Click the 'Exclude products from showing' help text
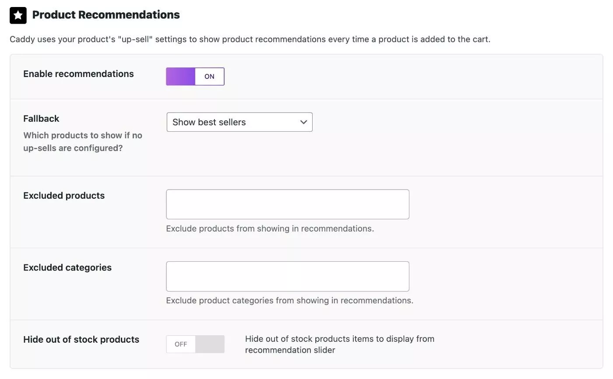 [x=270, y=228]
